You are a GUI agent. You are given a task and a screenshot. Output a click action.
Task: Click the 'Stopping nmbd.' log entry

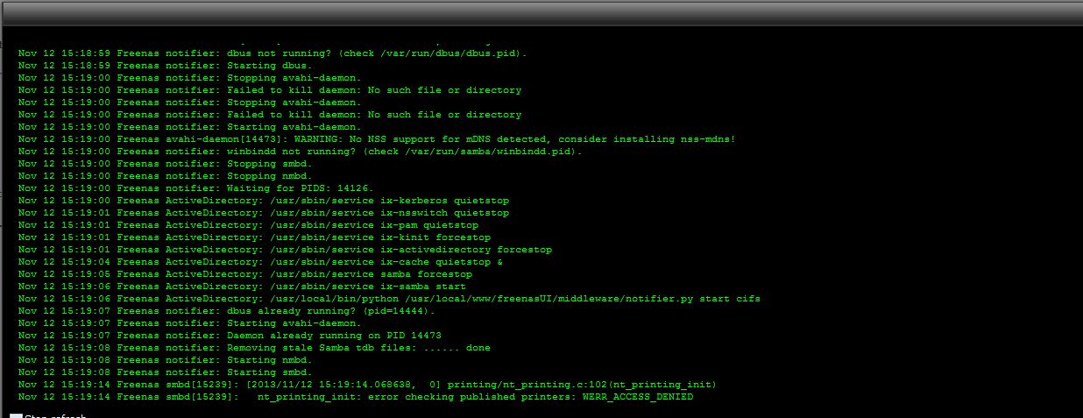[x=166, y=176]
